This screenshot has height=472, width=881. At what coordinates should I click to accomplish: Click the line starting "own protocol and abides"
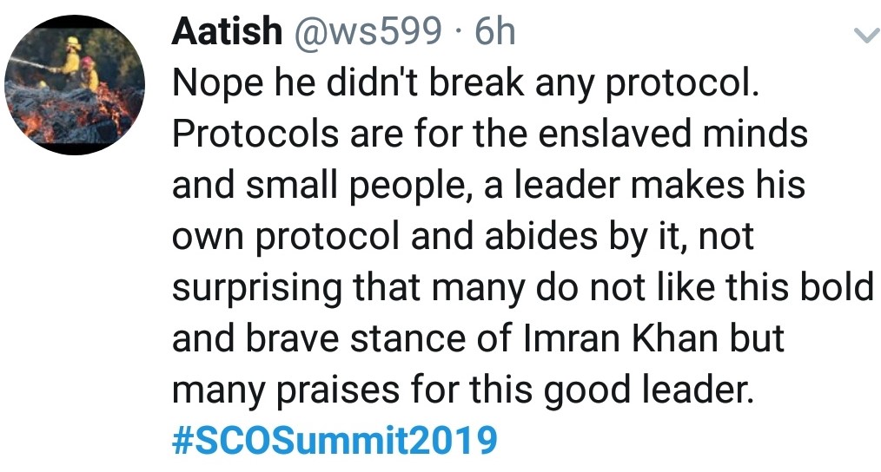click(462, 237)
